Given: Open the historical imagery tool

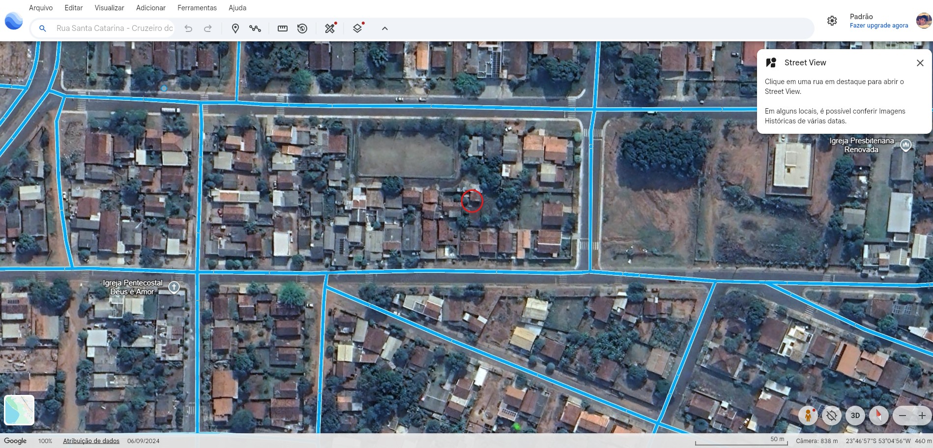Looking at the screenshot, I should (302, 29).
